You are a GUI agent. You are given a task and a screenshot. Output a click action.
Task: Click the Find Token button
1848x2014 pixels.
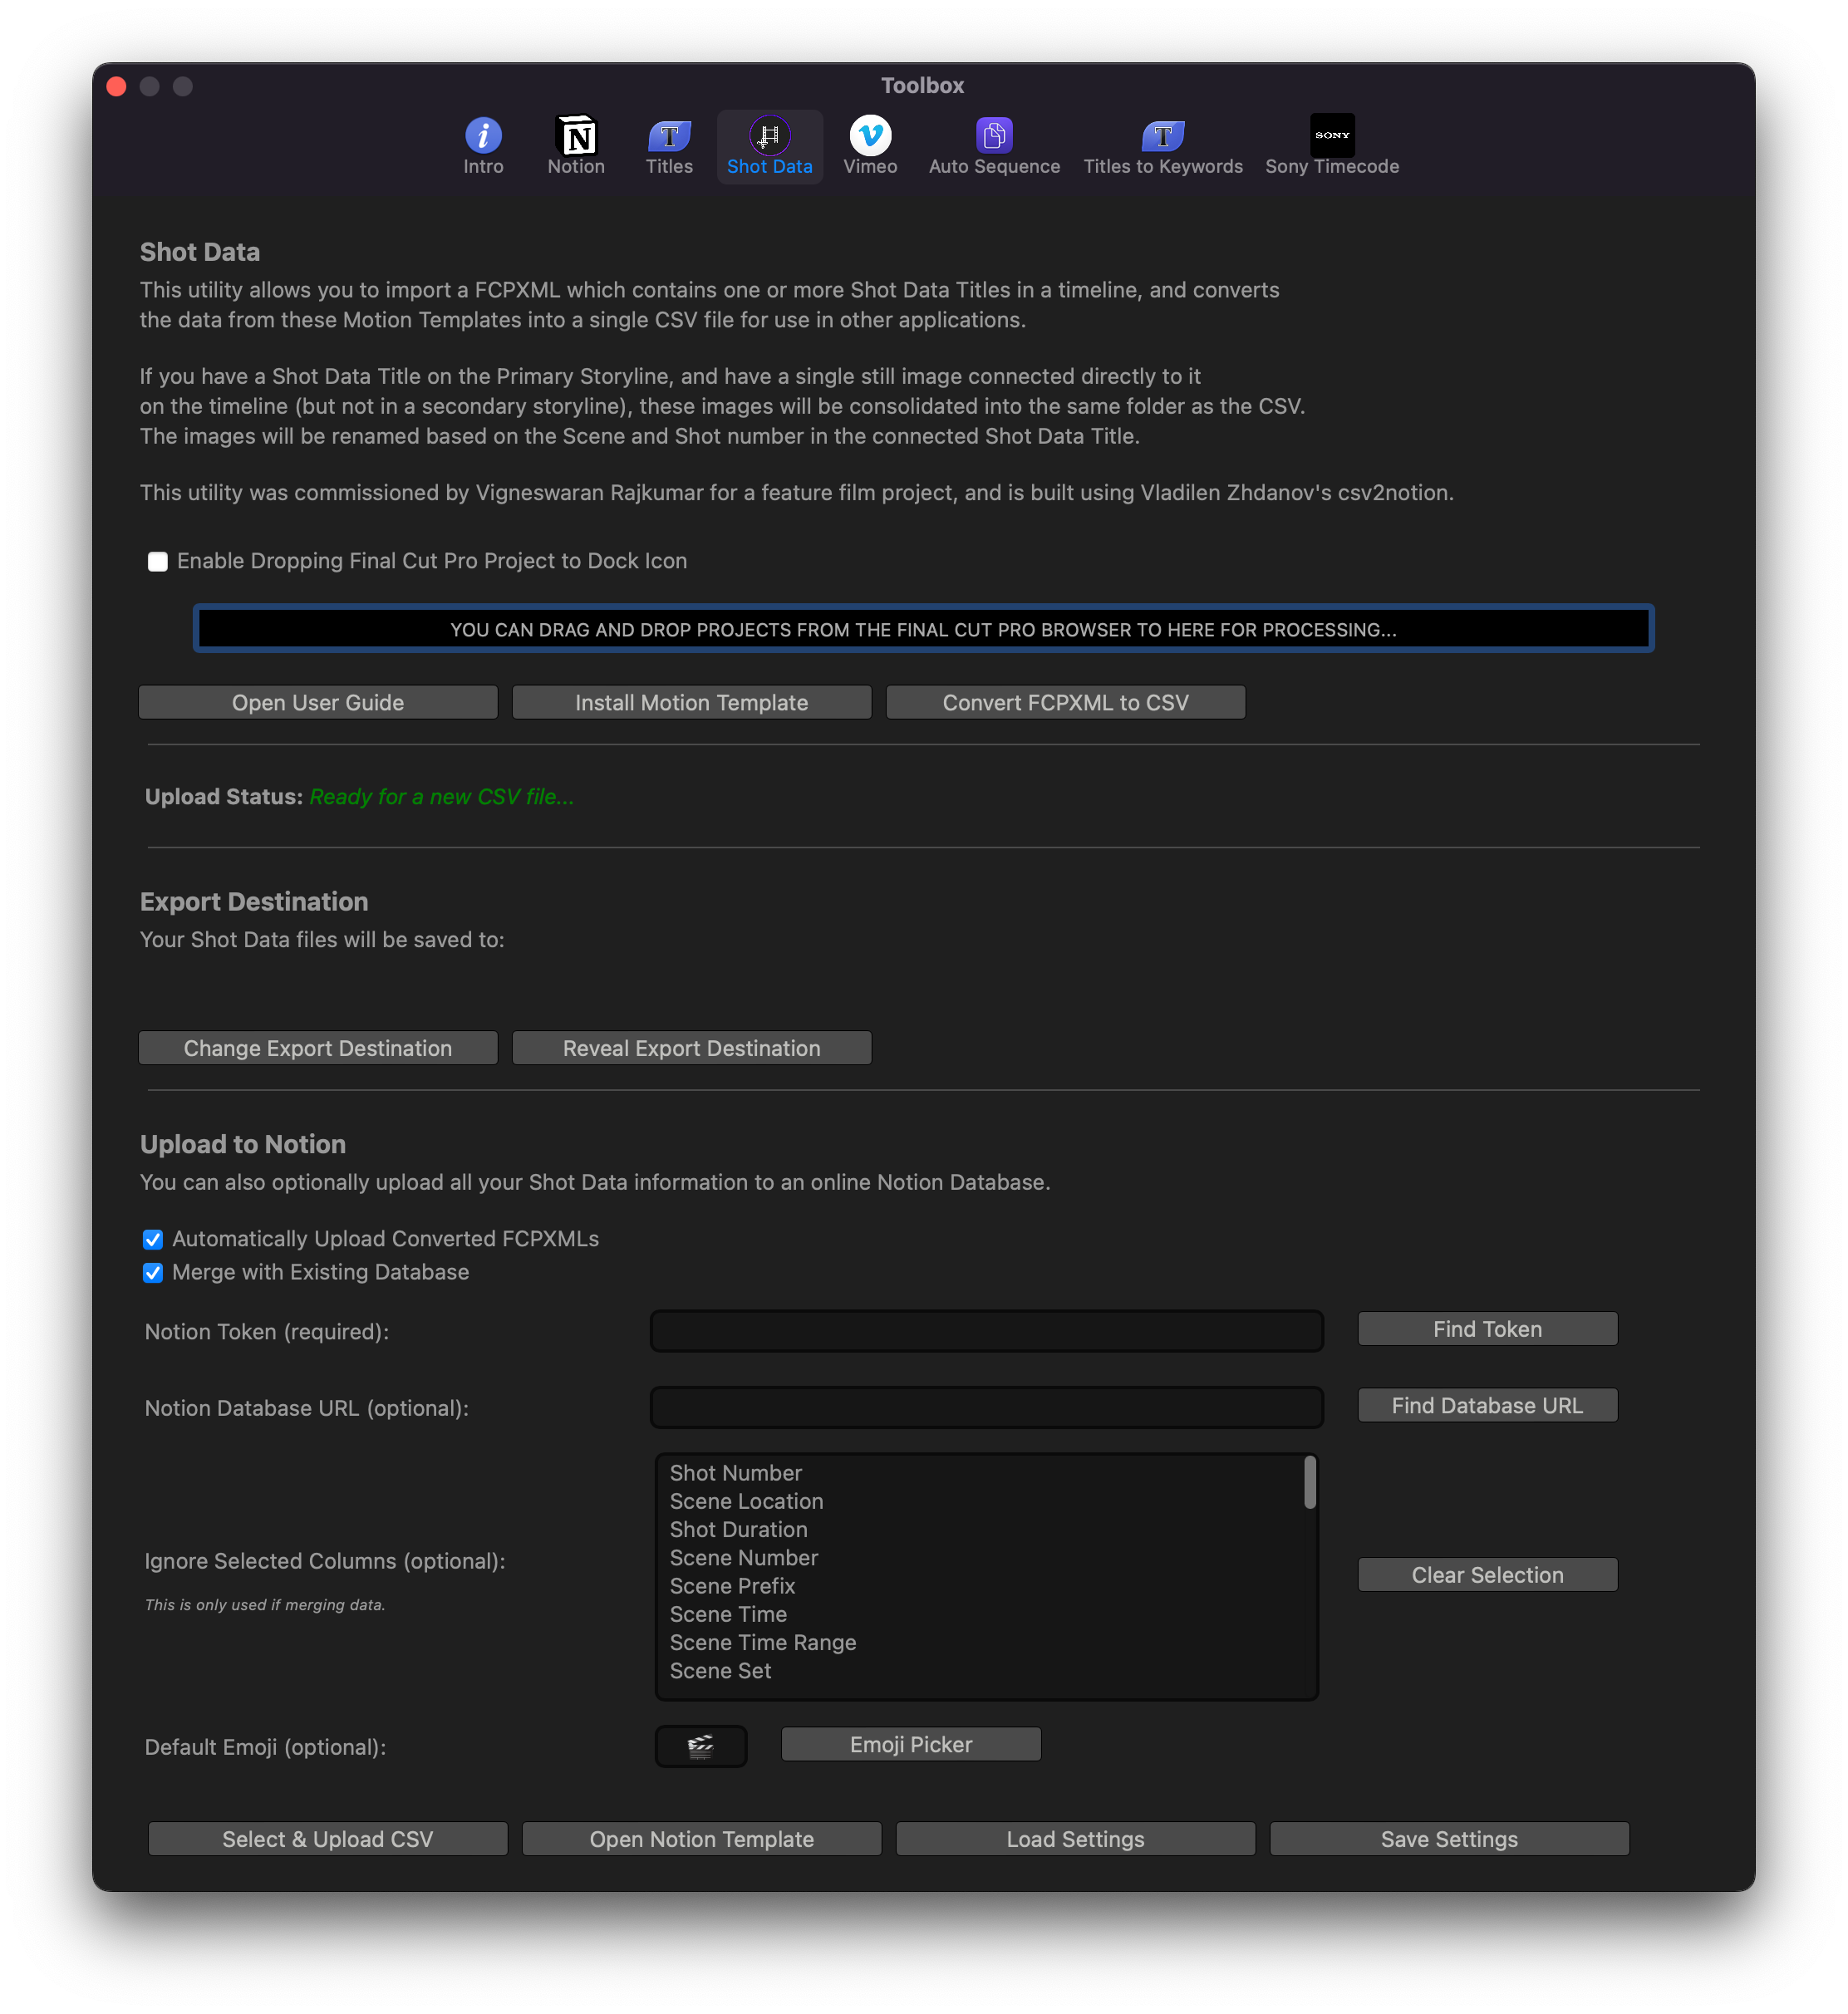(1486, 1330)
